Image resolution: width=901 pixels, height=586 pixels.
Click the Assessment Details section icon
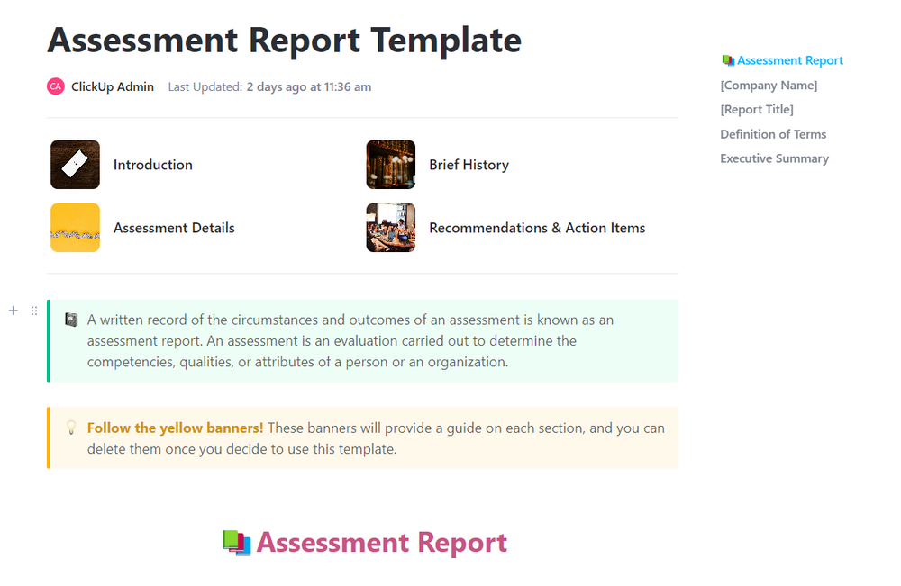[x=75, y=227]
